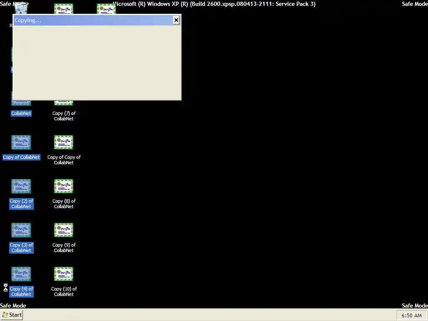Select the Copy (4) of CollabNet icon image
The width and height of the screenshot is (428, 321).
pos(21,274)
